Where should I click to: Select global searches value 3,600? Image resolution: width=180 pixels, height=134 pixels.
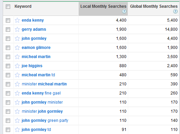(172, 57)
